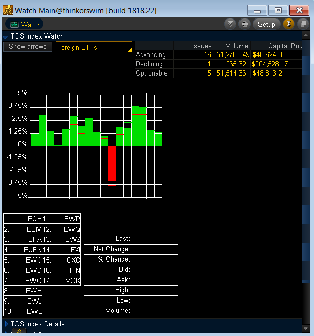The height and width of the screenshot is (336, 314).
Task: Select symbol IFN in list
Action: pyautogui.click(x=61, y=270)
